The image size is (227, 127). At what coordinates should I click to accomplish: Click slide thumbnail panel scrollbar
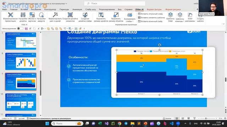click(x=40, y=83)
